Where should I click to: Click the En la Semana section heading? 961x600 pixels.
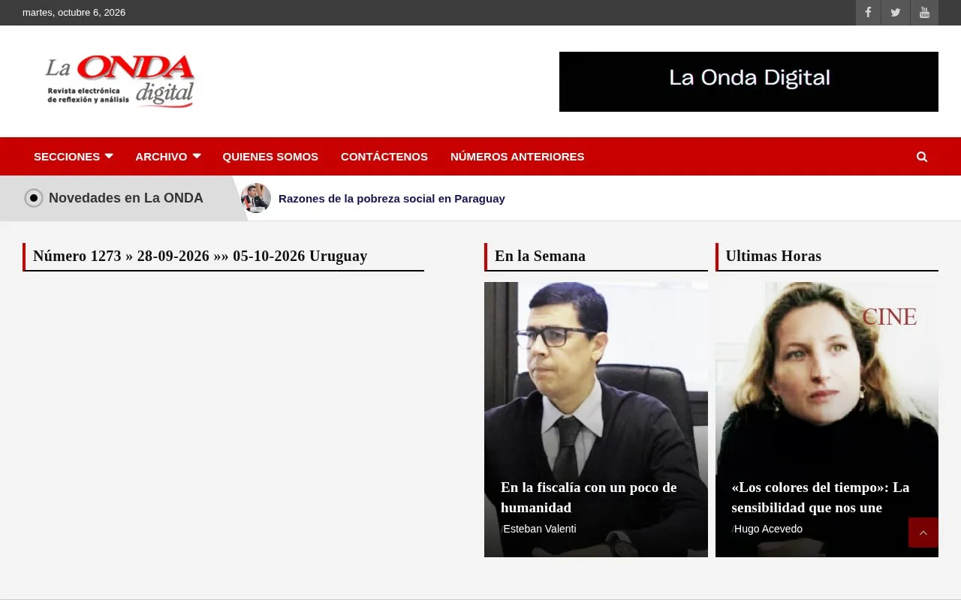(540, 256)
